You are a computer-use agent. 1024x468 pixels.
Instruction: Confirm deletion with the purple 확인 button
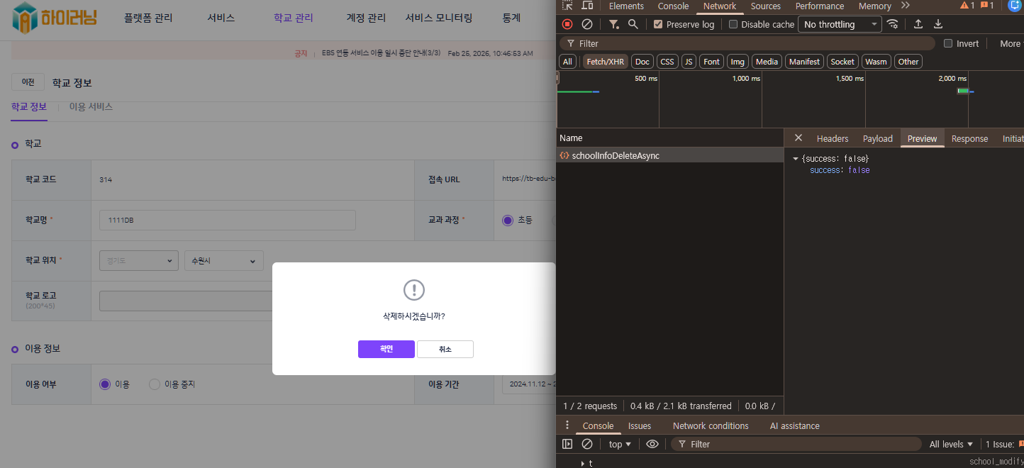(386, 349)
